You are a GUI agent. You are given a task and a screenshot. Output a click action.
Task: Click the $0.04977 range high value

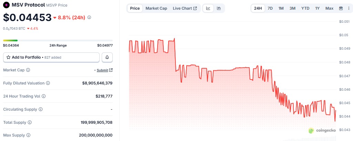pyautogui.click(x=105, y=45)
